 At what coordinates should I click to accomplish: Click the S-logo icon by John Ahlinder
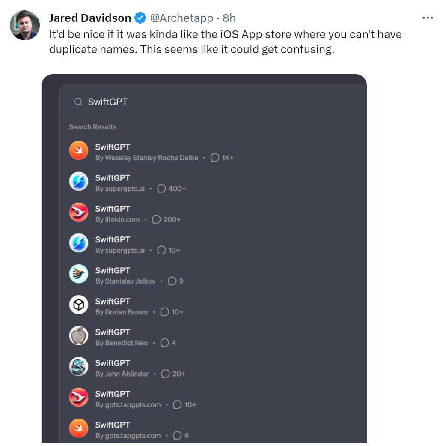coord(79,367)
